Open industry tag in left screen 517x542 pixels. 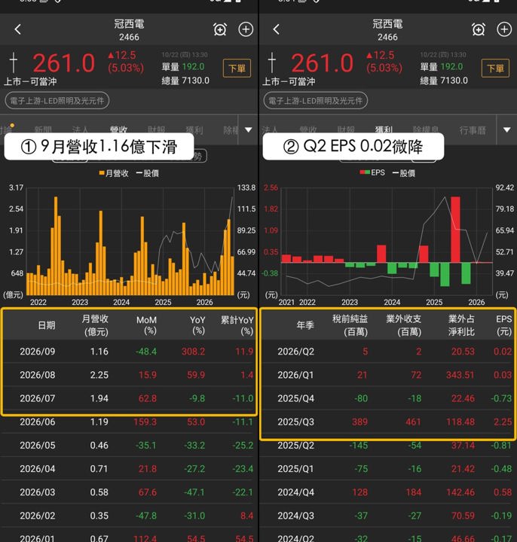(57, 101)
